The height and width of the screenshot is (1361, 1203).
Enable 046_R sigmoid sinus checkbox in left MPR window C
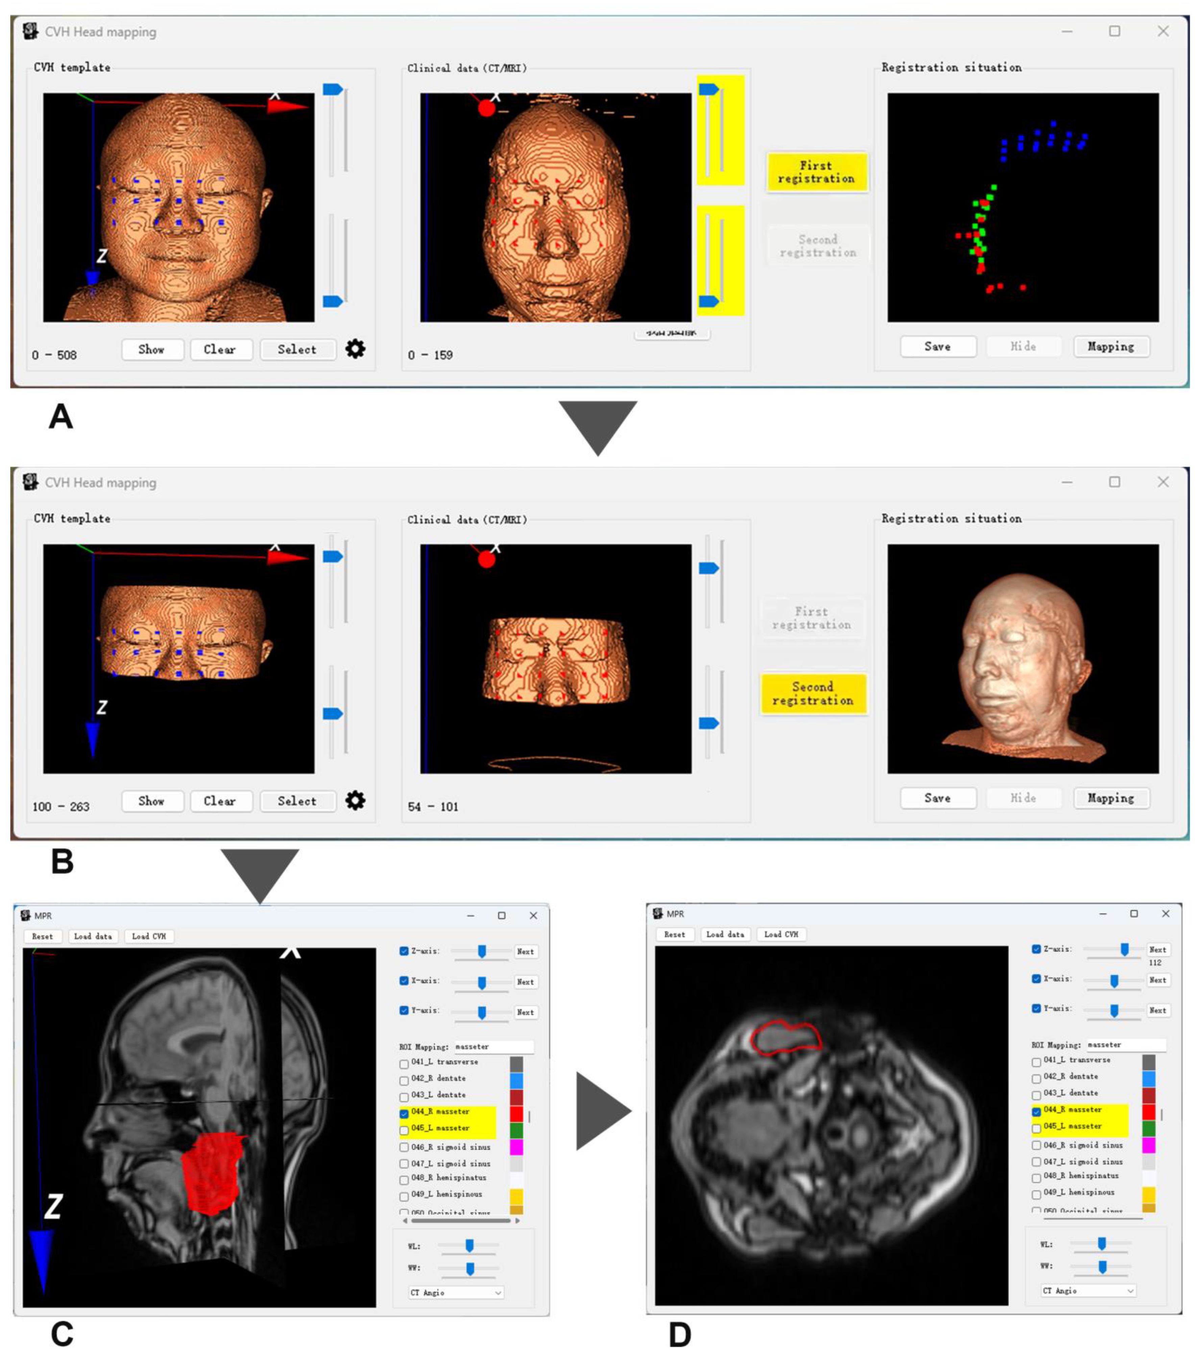point(403,1147)
